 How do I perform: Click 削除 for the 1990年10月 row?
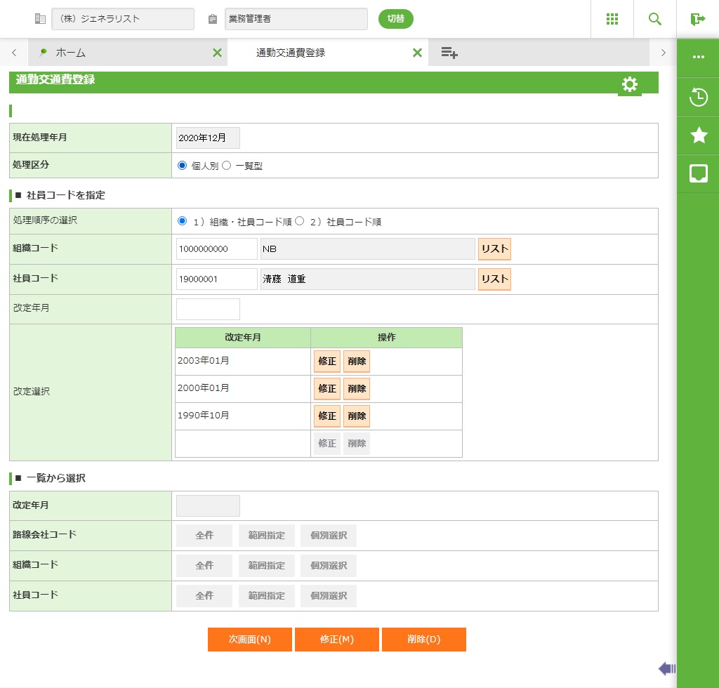(357, 416)
